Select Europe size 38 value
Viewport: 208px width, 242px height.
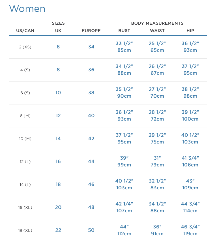91,93
